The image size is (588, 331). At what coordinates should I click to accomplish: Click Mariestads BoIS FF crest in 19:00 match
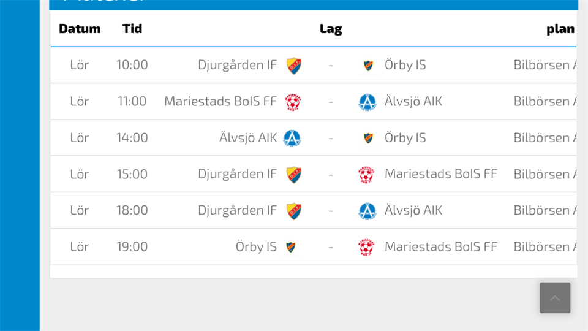(x=366, y=247)
